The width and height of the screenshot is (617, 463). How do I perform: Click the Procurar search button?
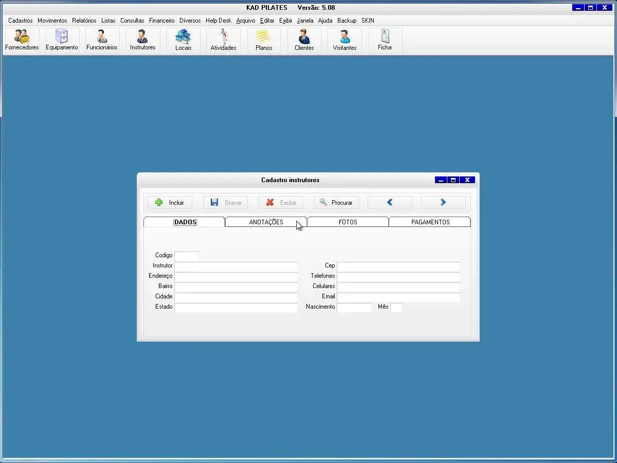(x=336, y=203)
